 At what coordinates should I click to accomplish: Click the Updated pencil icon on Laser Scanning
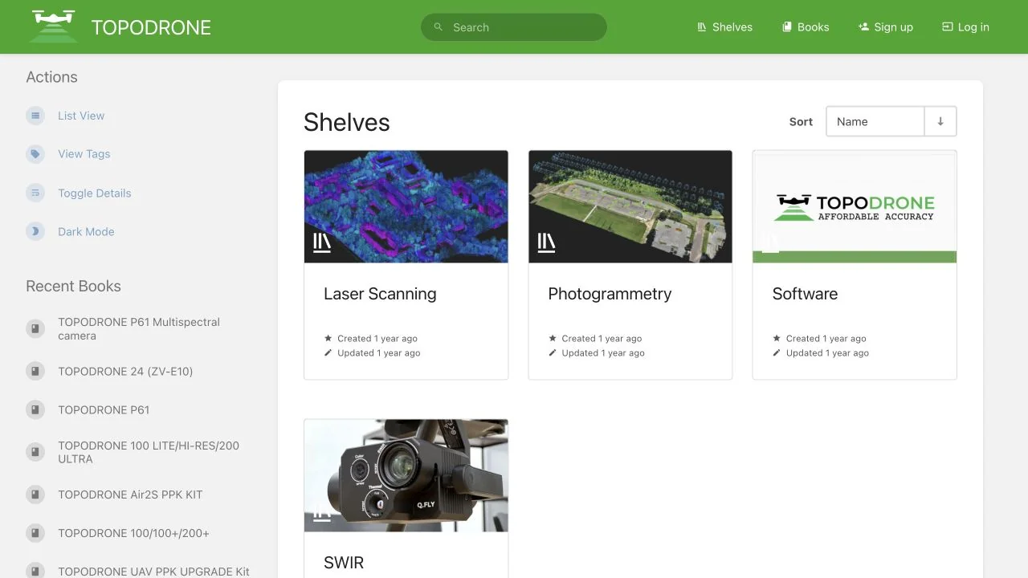[328, 352]
